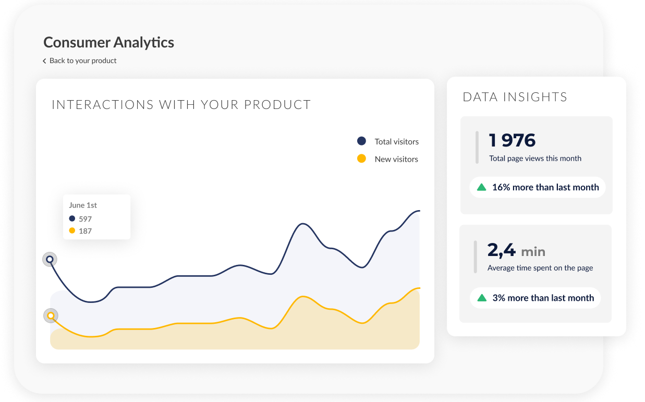This screenshot has height=402, width=645.
Task: Expand the 1 976 page views insight card
Action: [536, 165]
